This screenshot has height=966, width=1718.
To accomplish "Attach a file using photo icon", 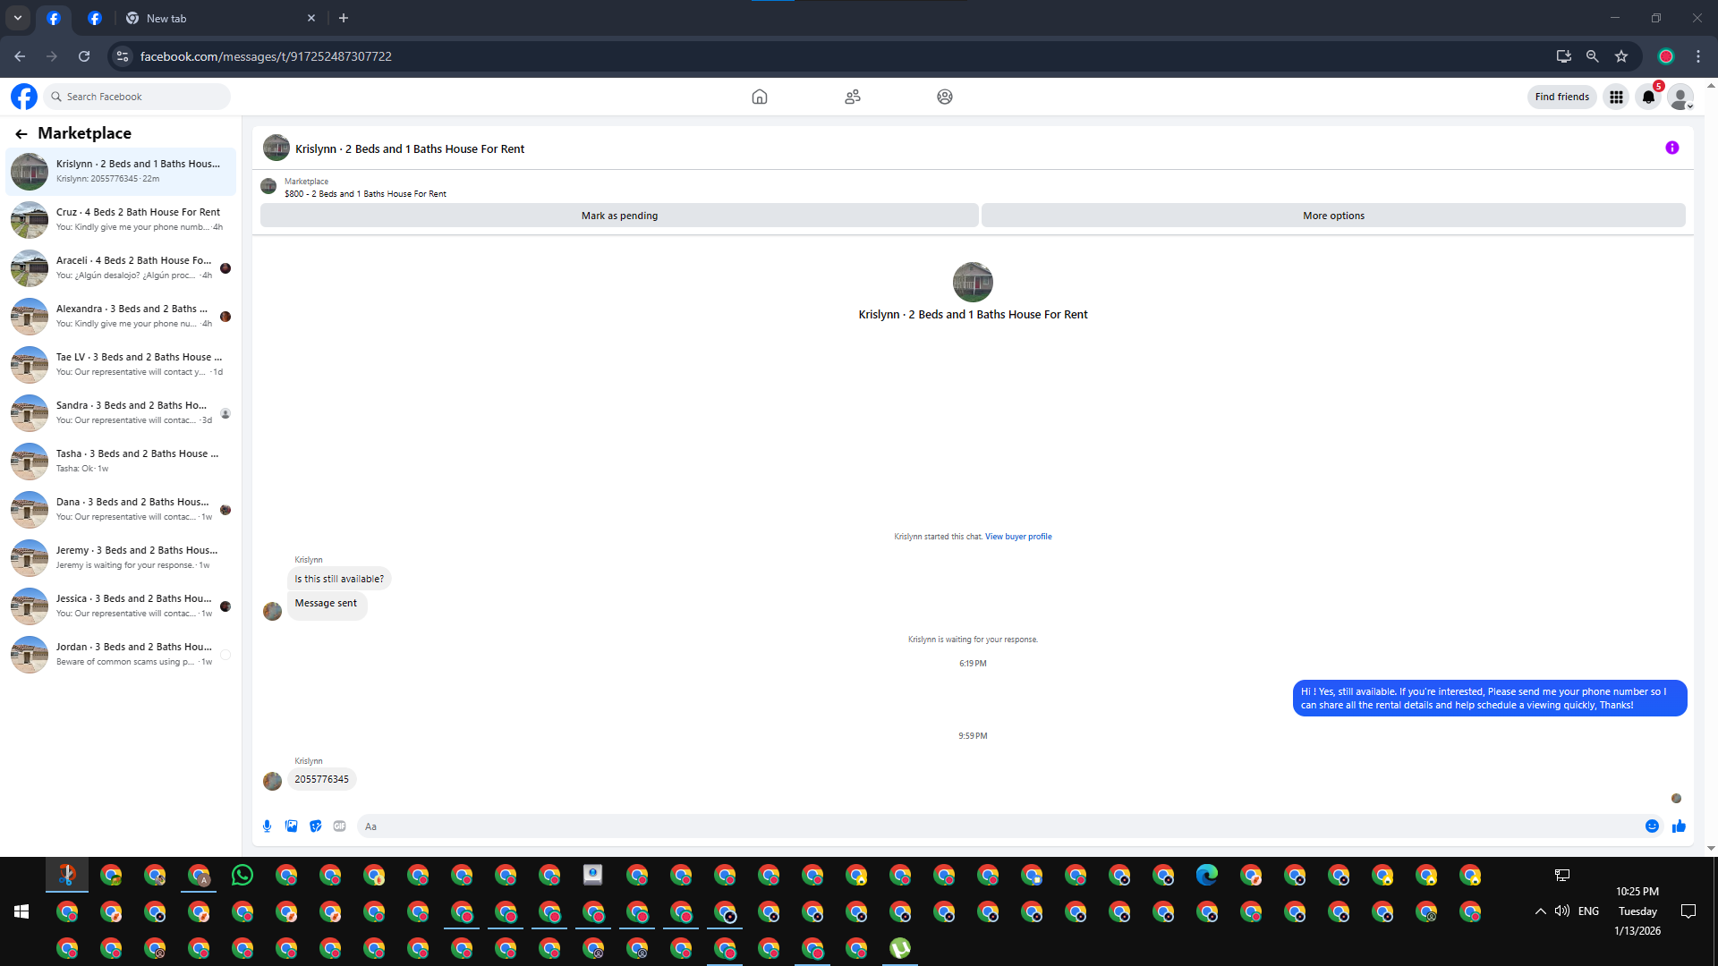I will (x=291, y=826).
